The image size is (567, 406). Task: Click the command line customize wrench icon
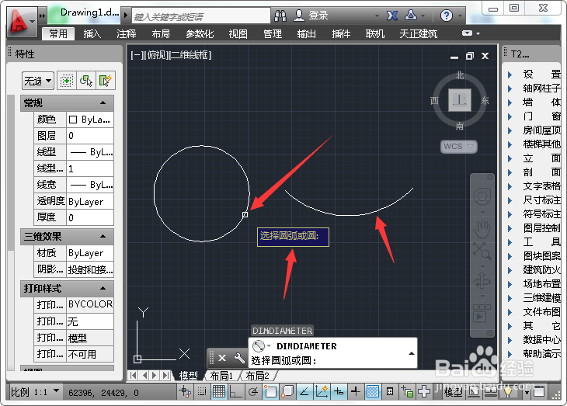pos(239,358)
